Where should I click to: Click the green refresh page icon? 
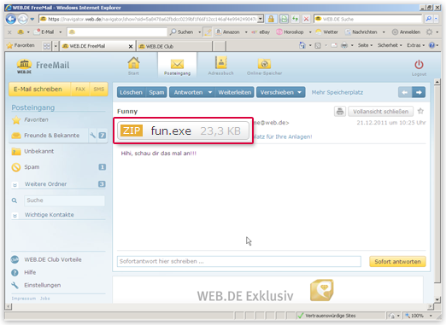284,19
